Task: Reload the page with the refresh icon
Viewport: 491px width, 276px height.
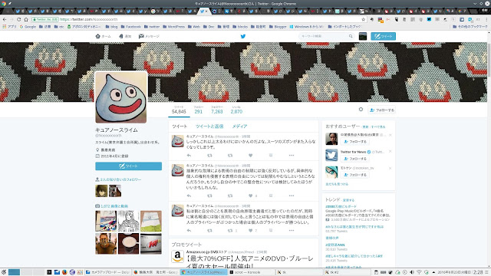Action: [x=18, y=19]
